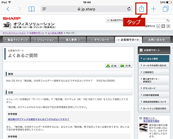Open sidebar メールでのお問い合わせ
173x139 pixels.
154,65
